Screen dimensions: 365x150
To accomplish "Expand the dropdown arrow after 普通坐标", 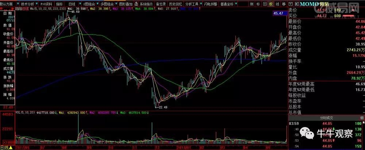I will tap(236, 4).
